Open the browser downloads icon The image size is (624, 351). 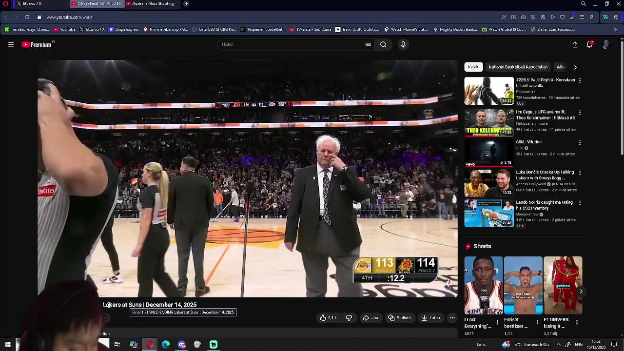(x=572, y=17)
